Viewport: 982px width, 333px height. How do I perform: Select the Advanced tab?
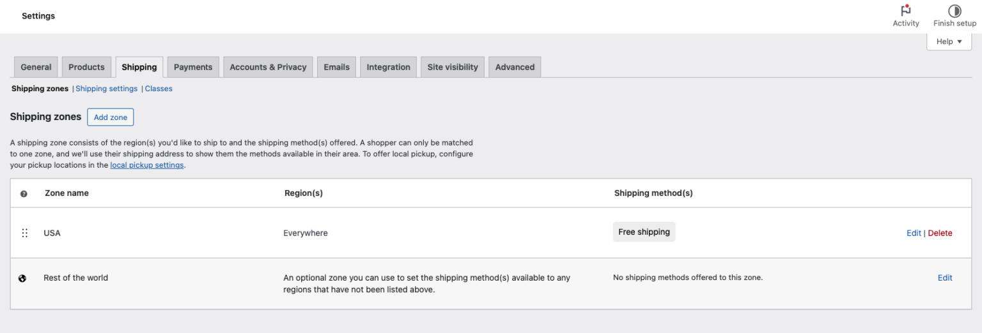pyautogui.click(x=515, y=67)
